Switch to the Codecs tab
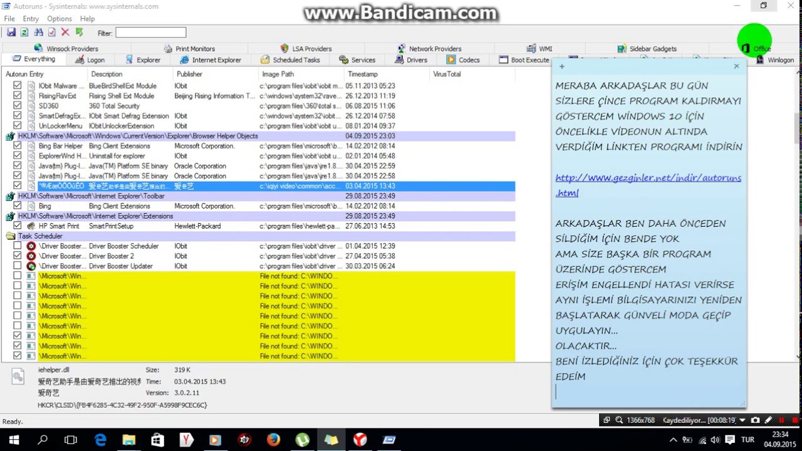This screenshot has height=451, width=802. 463,60
